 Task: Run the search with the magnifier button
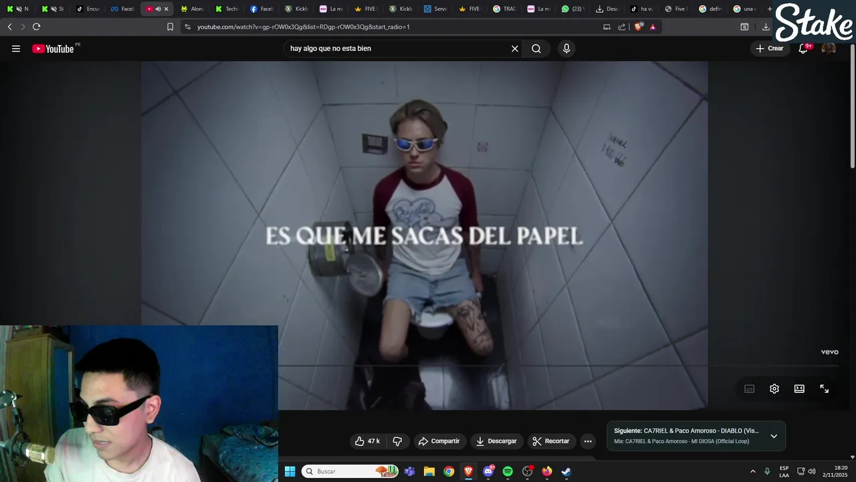(x=536, y=48)
